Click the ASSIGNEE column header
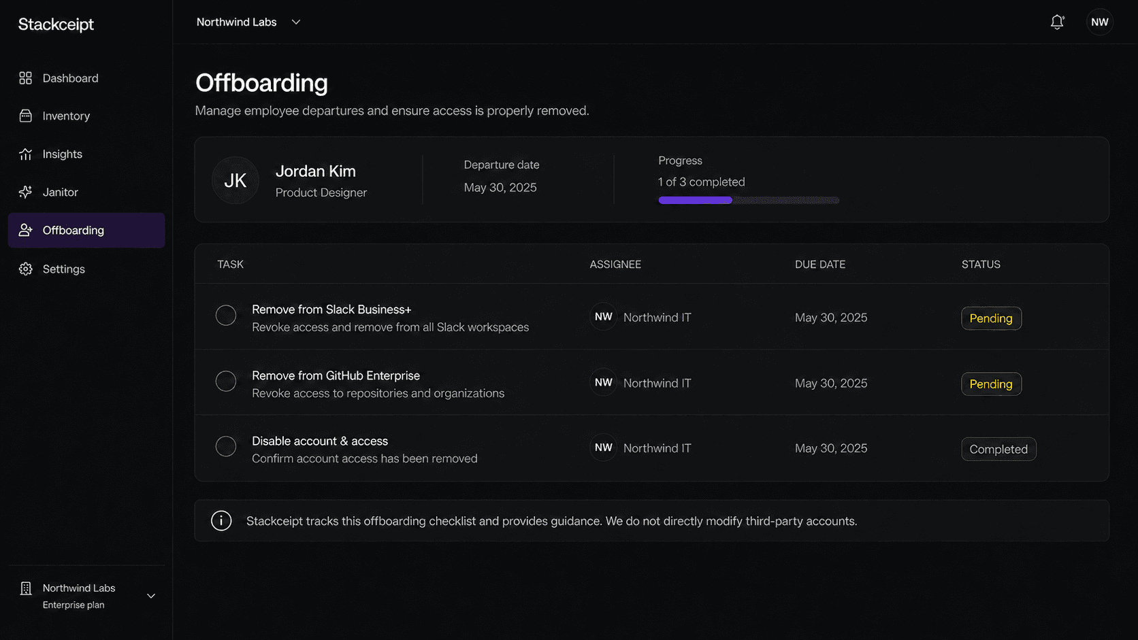 [615, 265]
